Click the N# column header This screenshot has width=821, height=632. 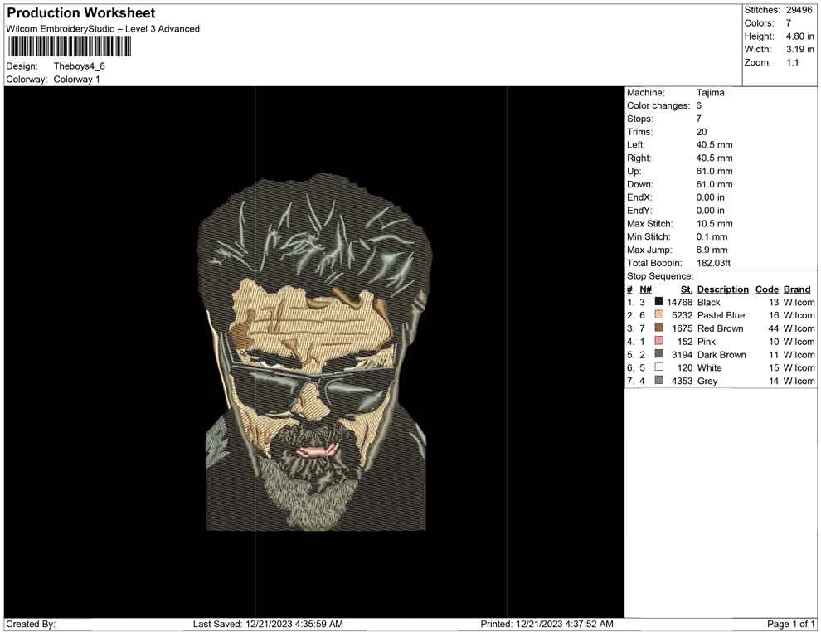click(645, 289)
